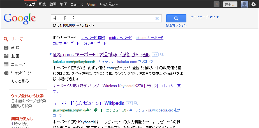Click kakaku.com/pc/keyboard/ green URL
Viewport: 259px width, 128px height.
pos(74,62)
